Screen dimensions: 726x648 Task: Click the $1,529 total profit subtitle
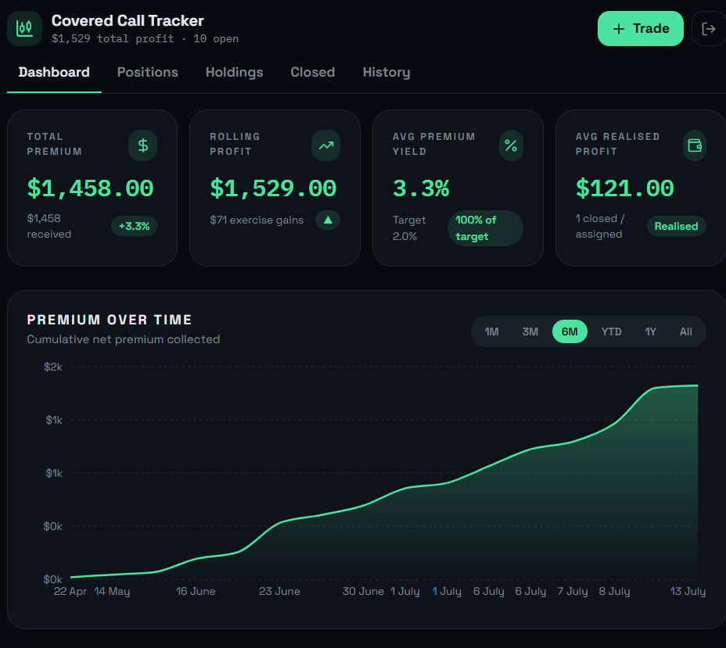point(145,39)
